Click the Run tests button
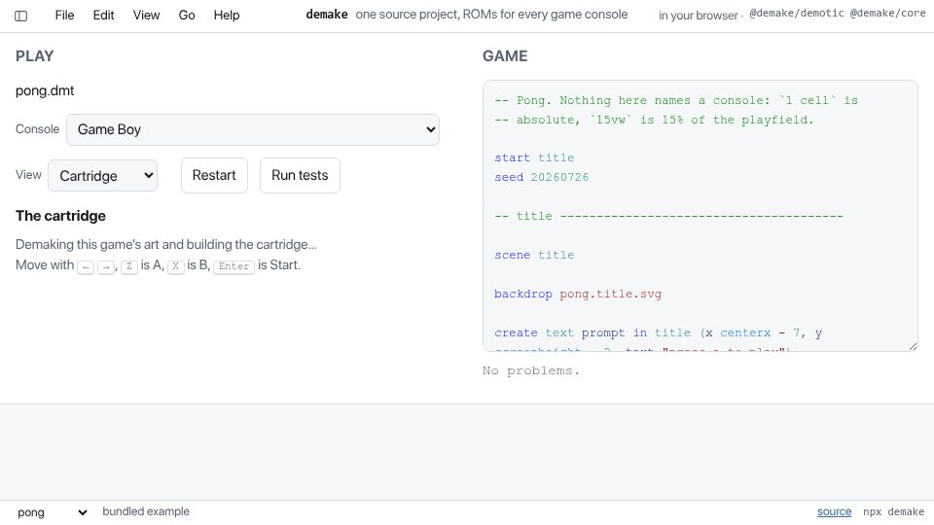Viewport: 934px width, 525px height. [300, 176]
